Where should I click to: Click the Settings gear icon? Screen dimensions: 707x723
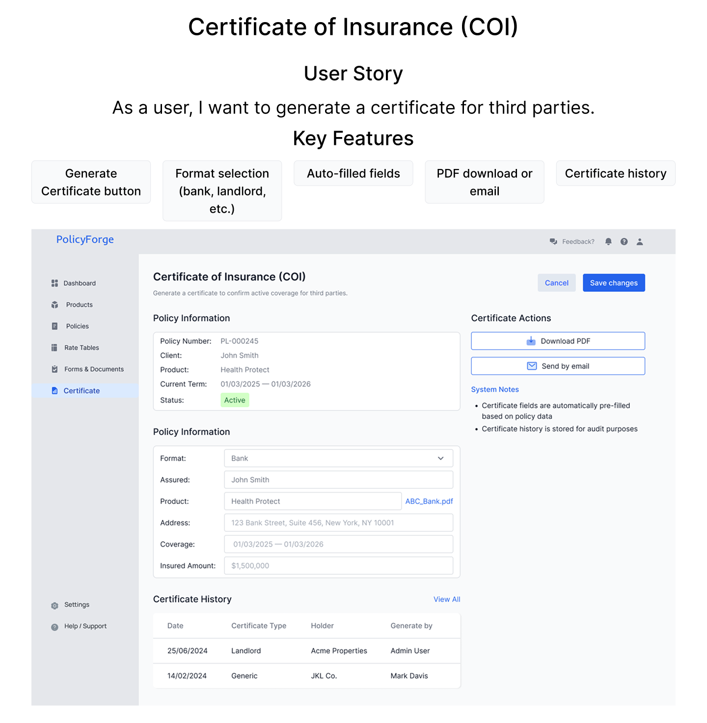point(54,605)
